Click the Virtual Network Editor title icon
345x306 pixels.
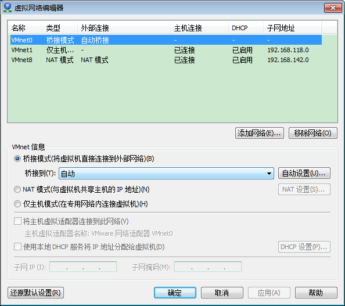(8, 8)
